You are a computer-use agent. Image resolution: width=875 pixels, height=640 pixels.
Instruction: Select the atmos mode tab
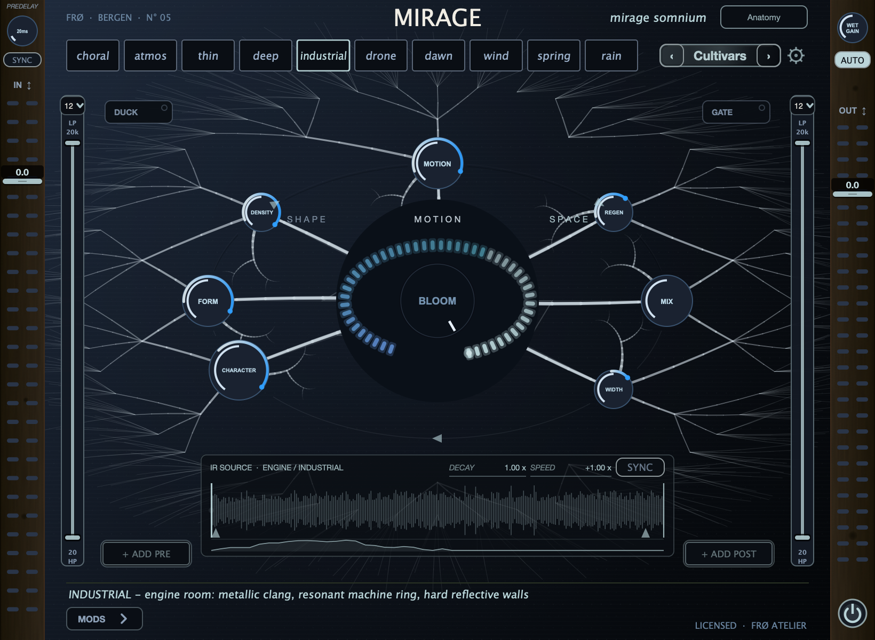point(150,55)
